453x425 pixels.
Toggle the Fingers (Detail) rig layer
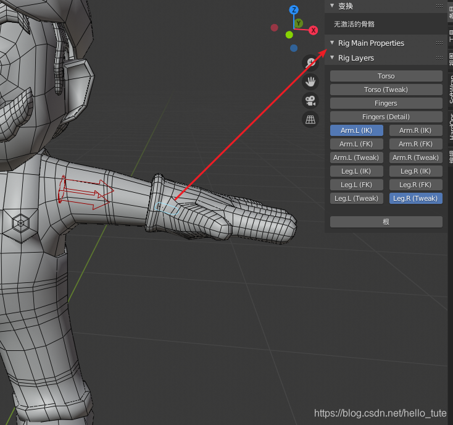386,117
